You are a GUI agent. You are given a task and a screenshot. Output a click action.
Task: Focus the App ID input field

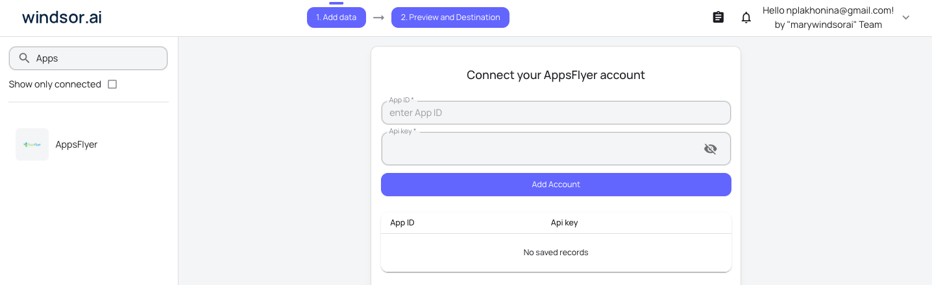pyautogui.click(x=556, y=113)
